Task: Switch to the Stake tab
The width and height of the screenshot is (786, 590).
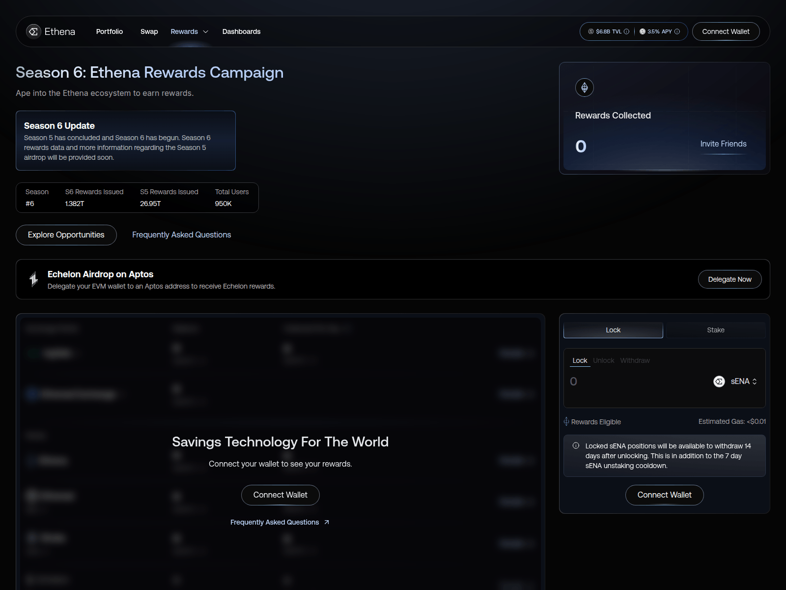Action: click(x=715, y=330)
